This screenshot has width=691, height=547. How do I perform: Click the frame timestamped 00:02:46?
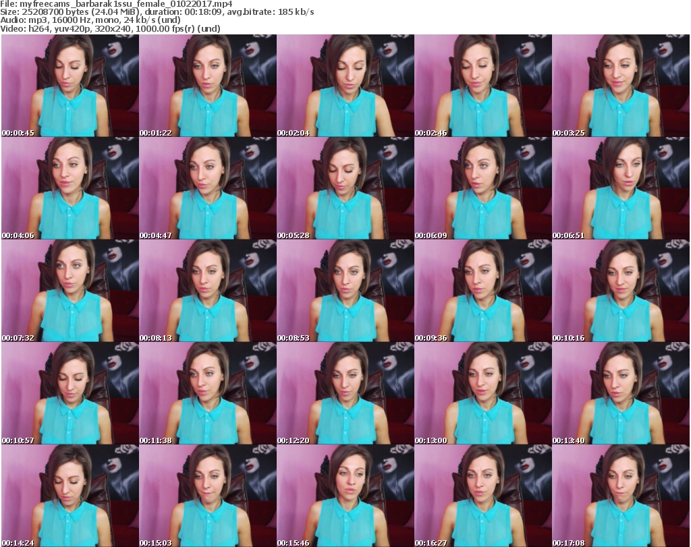point(483,86)
